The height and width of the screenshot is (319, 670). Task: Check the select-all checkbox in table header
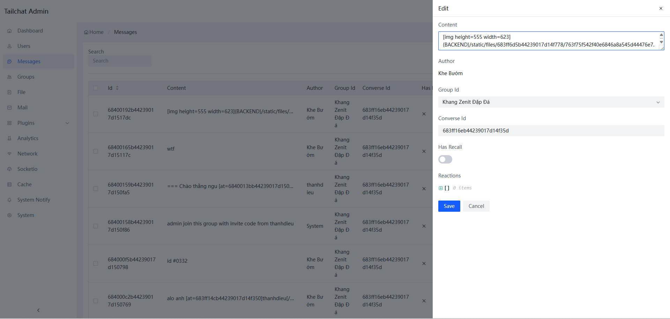(96, 88)
